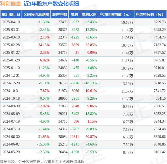Click the price change value 52.07%
167x164 pixels.
(x=44, y=106)
